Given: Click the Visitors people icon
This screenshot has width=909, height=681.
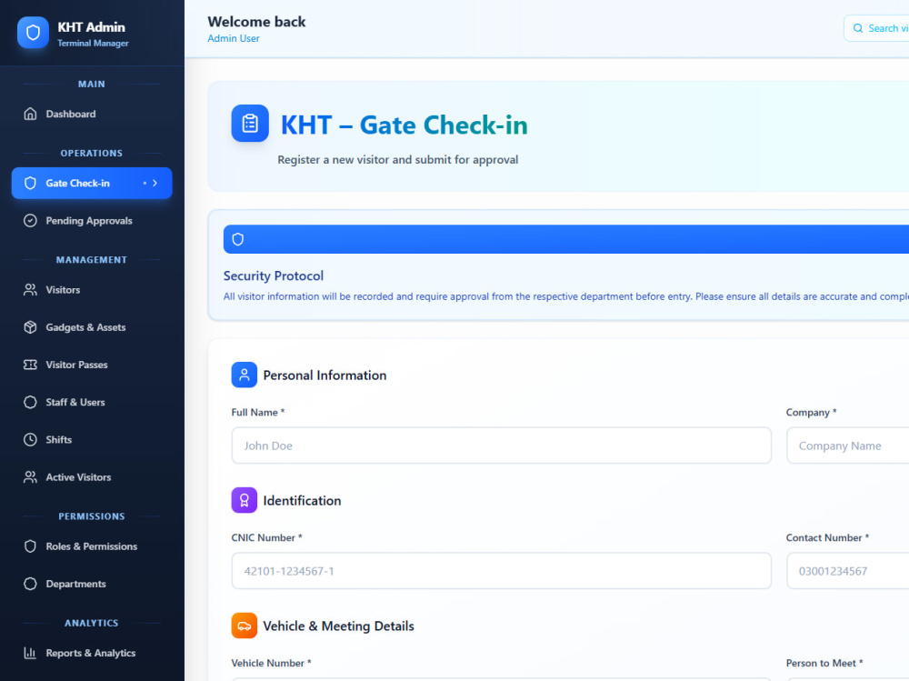Looking at the screenshot, I should pos(30,290).
